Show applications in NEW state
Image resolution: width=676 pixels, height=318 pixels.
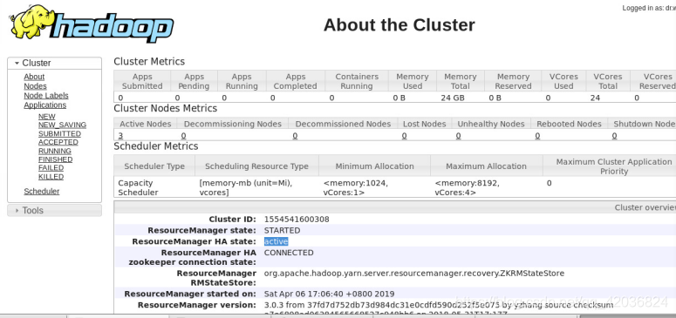(x=46, y=117)
